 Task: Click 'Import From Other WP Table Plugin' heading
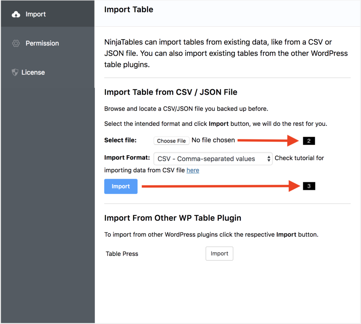pyautogui.click(x=173, y=218)
